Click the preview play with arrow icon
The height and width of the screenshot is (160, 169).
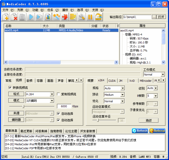[x=39, y=17]
